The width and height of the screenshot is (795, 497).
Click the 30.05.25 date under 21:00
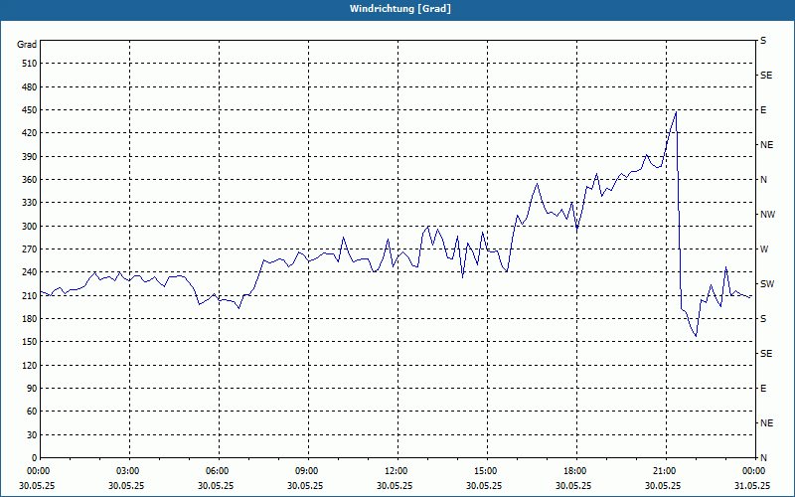663,486
